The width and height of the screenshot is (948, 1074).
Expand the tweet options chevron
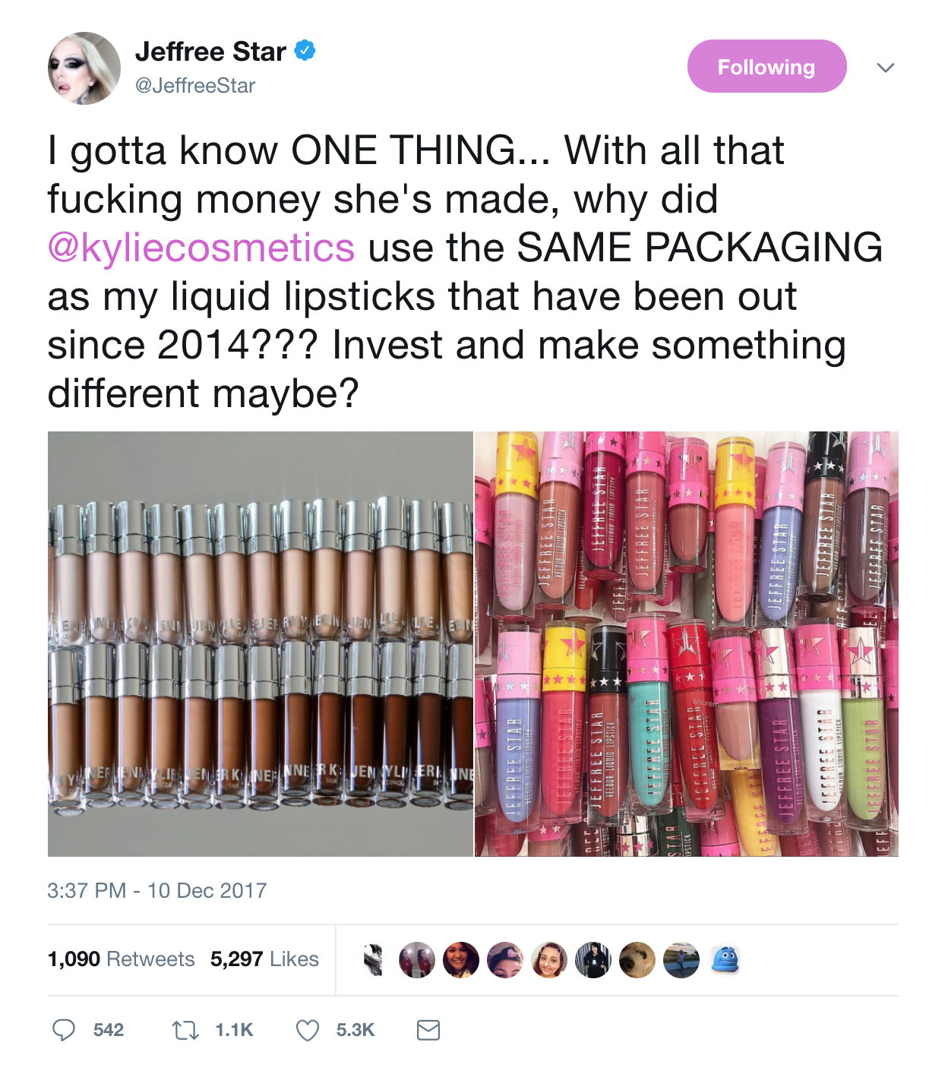click(x=885, y=68)
